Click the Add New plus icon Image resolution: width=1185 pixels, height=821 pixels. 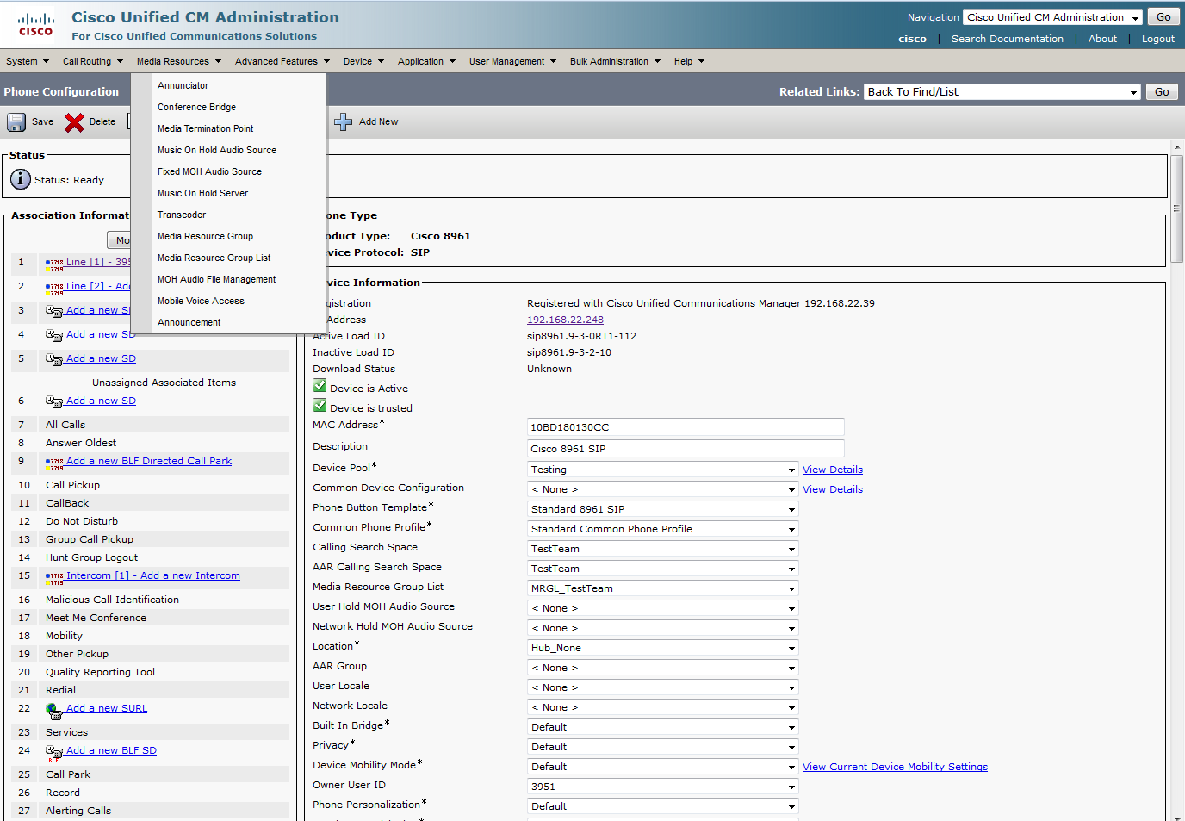343,122
